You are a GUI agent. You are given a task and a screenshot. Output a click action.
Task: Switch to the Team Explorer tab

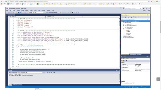133,54
